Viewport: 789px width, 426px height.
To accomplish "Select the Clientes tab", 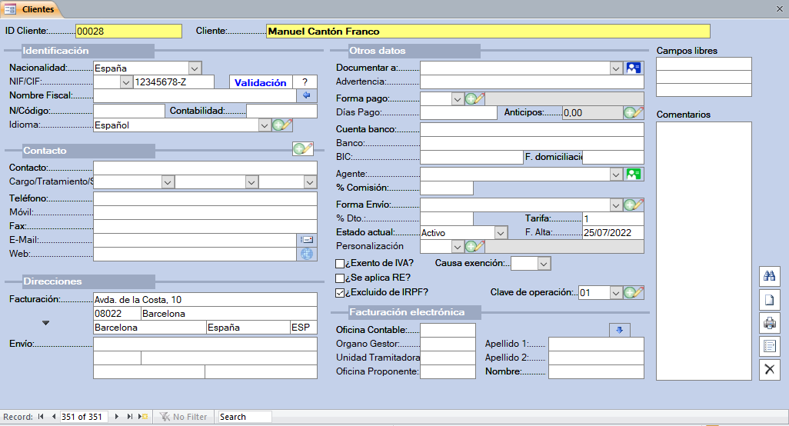I will 31,9.
